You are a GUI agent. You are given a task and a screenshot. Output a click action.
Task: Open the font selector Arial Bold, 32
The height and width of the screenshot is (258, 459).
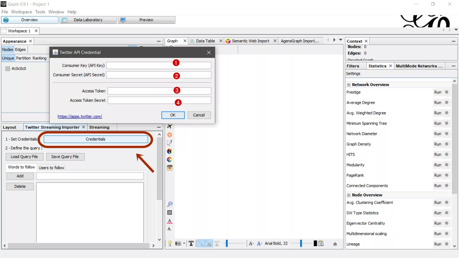pos(276,243)
